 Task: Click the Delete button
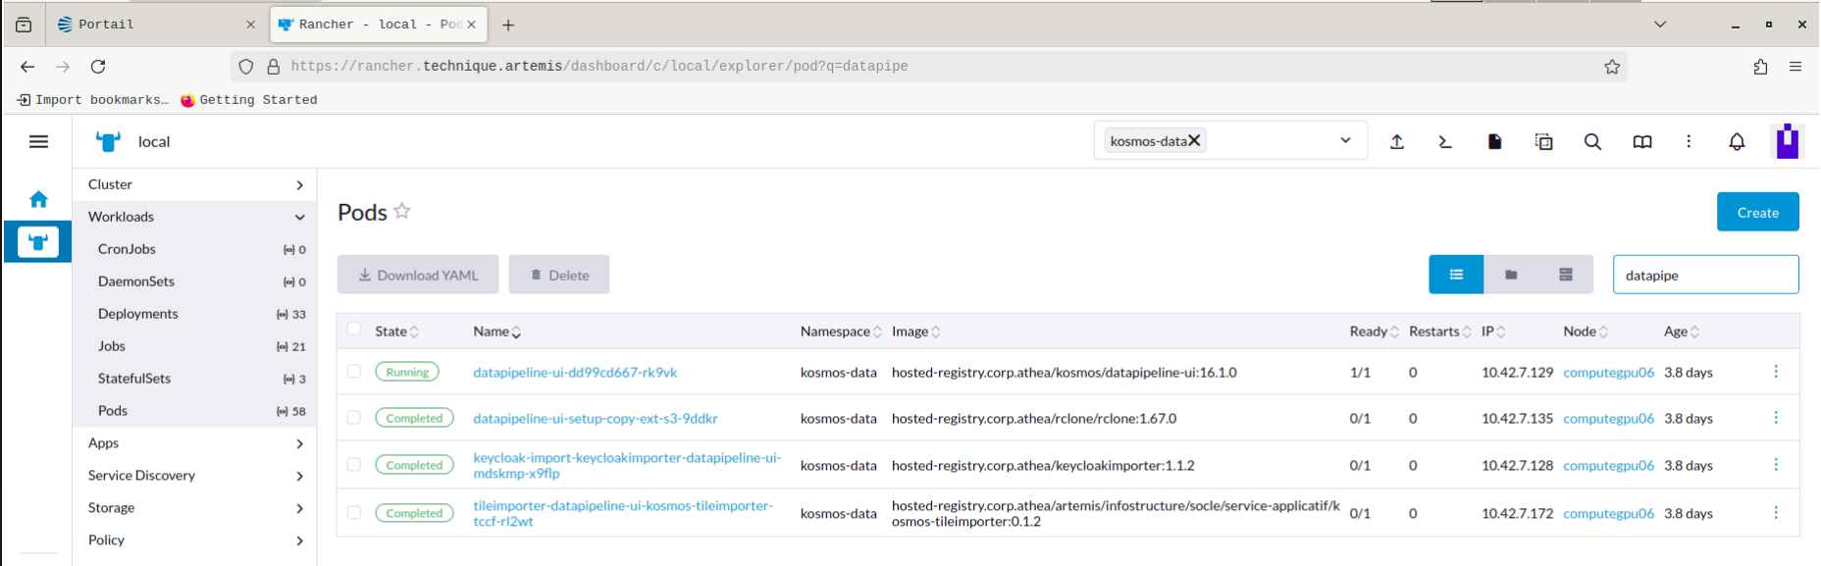click(559, 275)
